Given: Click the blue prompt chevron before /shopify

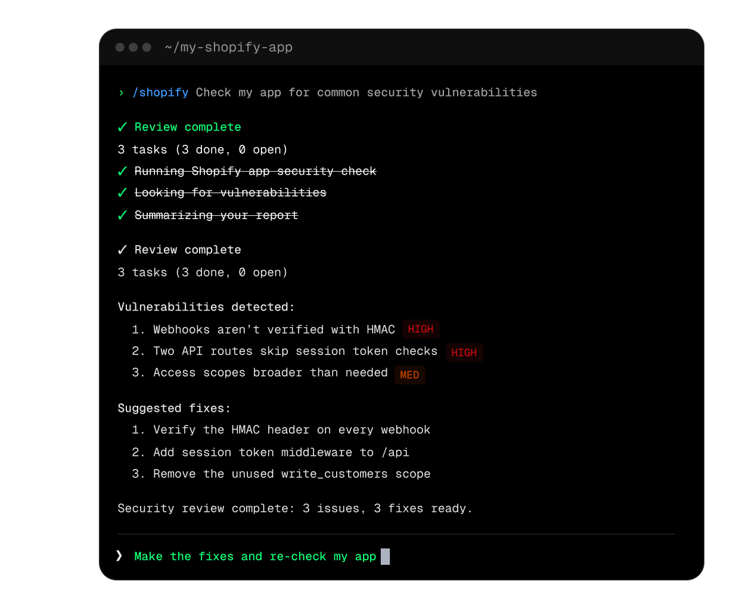Looking at the screenshot, I should tap(122, 92).
